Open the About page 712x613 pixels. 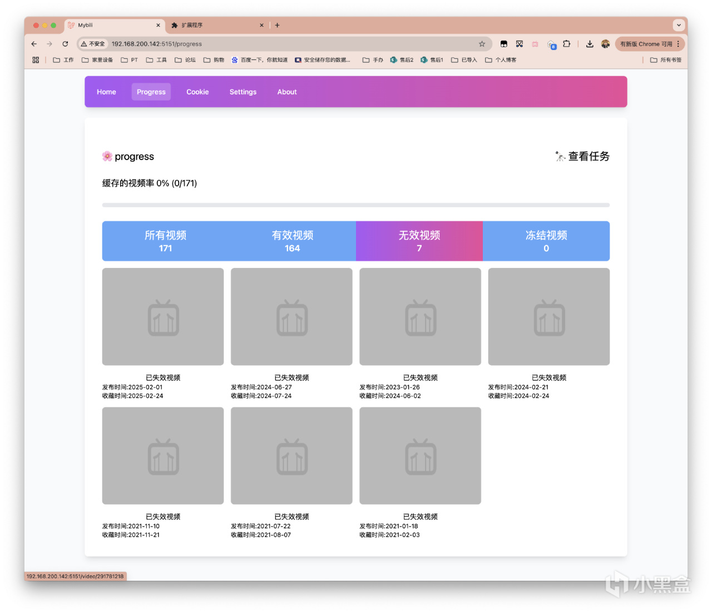287,92
